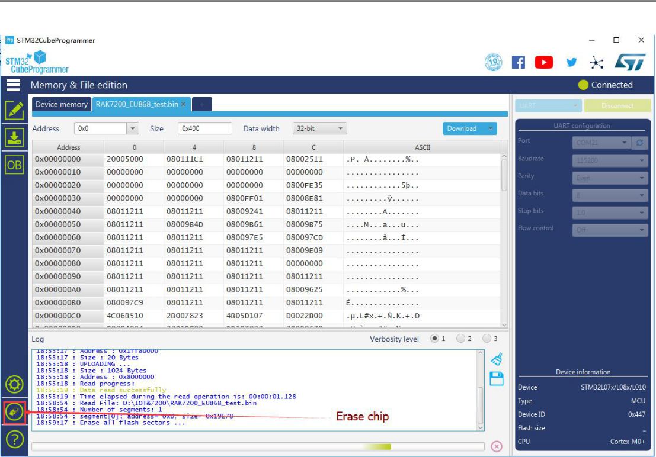Open the connection type UART dropdown
The width and height of the screenshot is (656, 457).
548,105
